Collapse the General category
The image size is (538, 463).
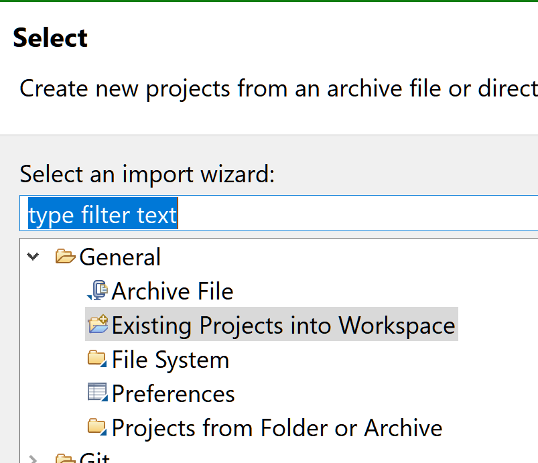[x=32, y=257]
